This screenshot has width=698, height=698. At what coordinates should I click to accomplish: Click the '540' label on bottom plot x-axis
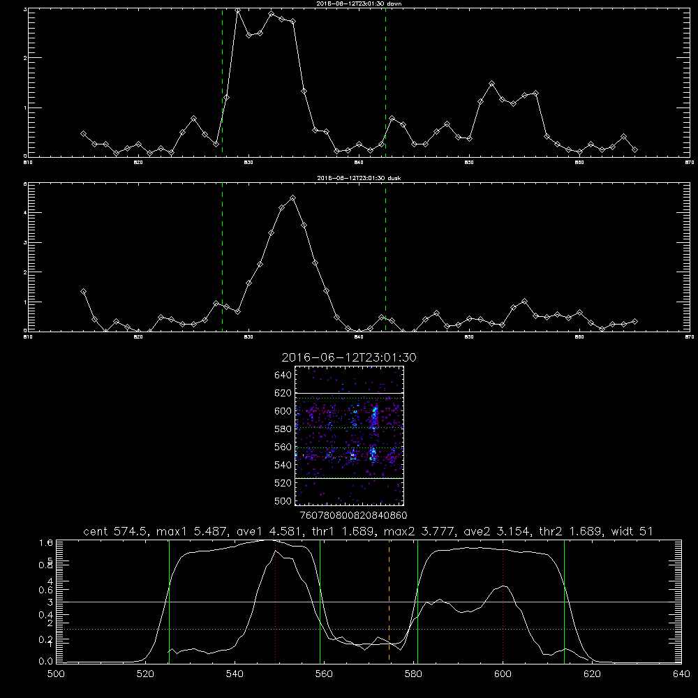tap(235, 674)
